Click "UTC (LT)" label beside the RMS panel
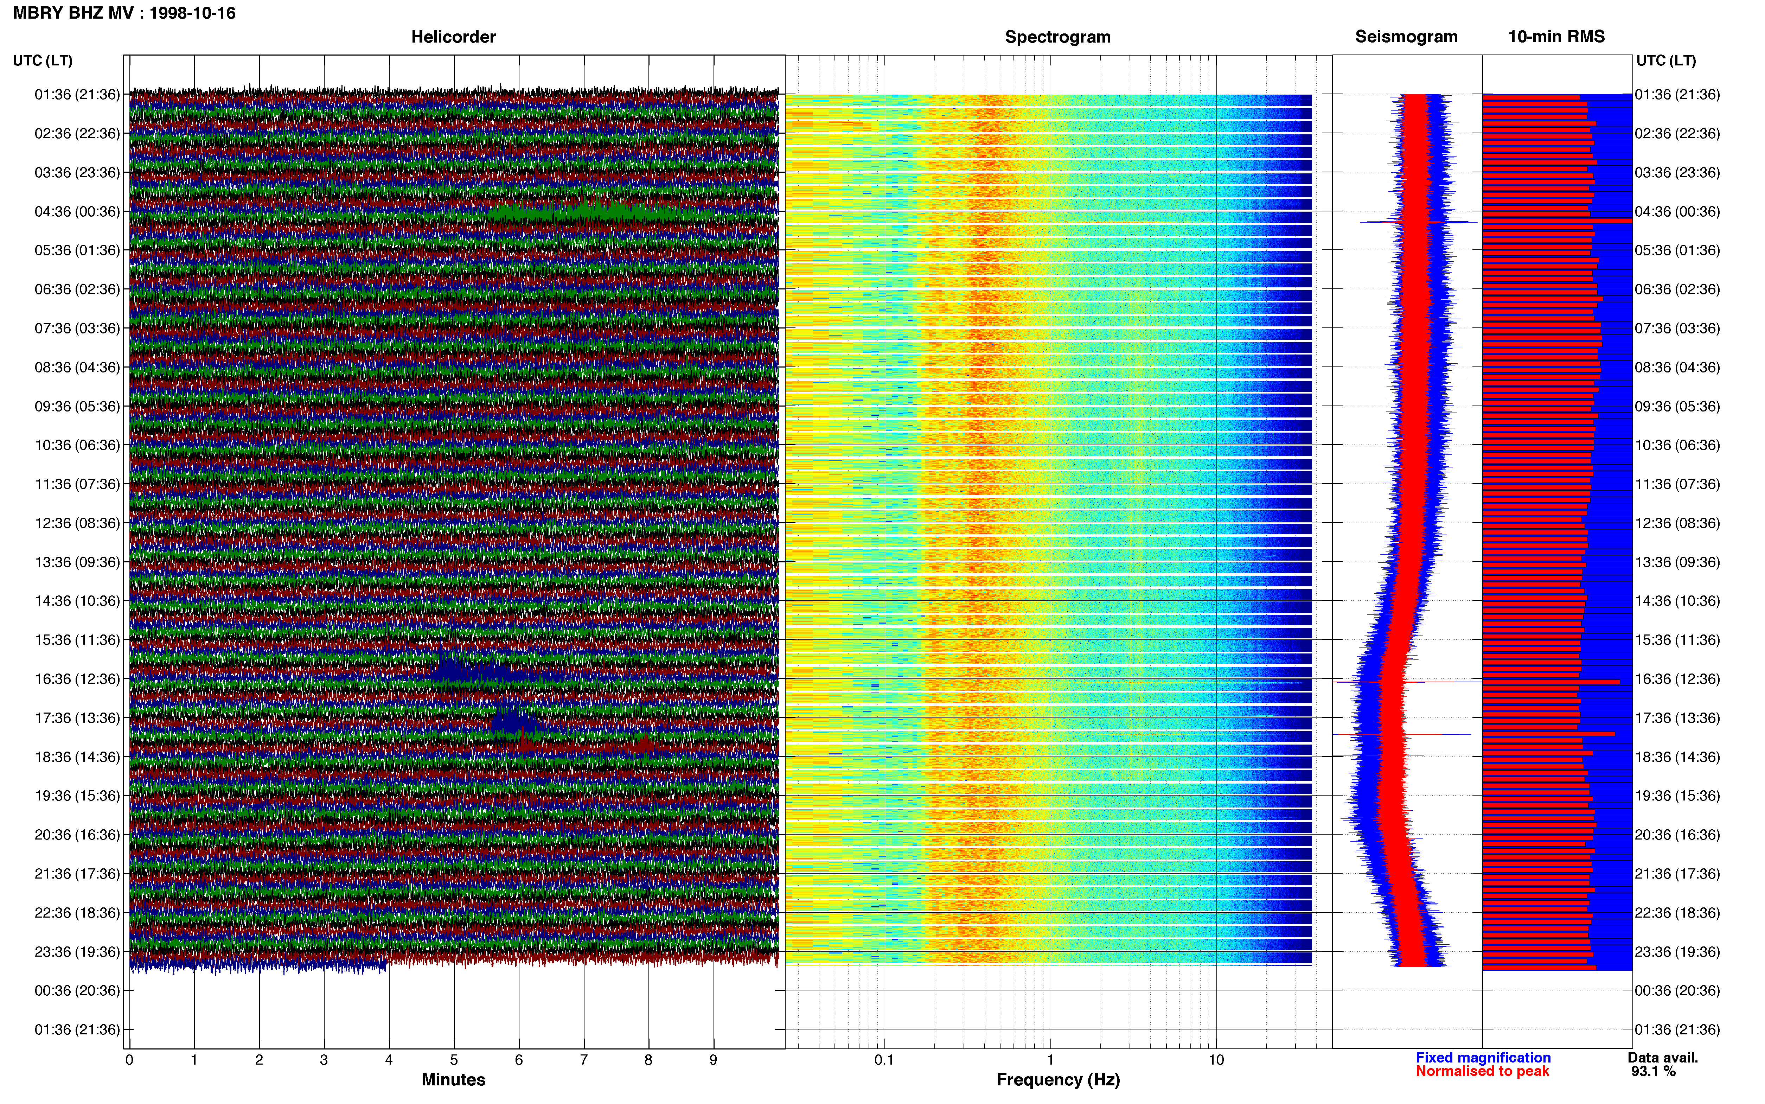Screen dimensions: 1765x1104 pos(1666,60)
